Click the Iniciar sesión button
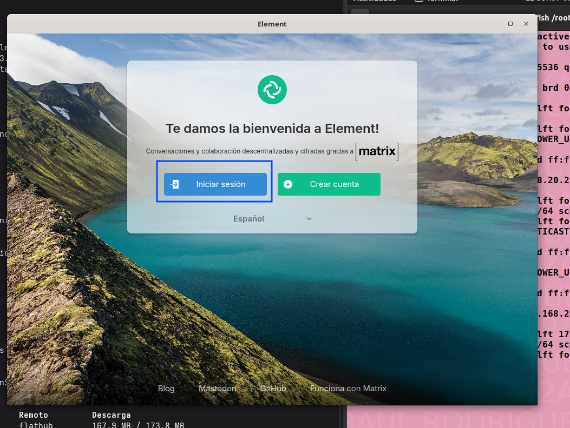Image resolution: width=570 pixels, height=428 pixels. point(215,184)
